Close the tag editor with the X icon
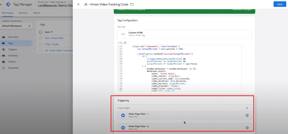 pyautogui.click(x=78, y=4)
